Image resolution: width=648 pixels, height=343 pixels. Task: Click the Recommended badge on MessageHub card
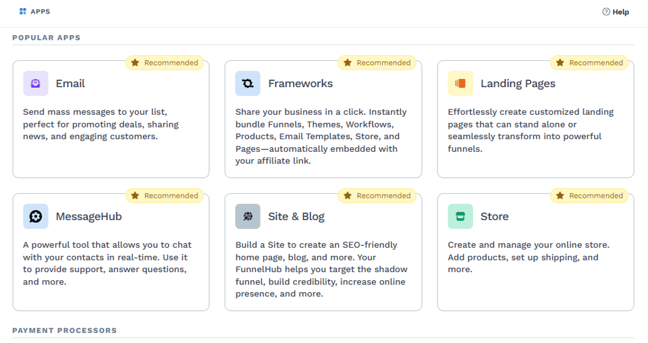(x=165, y=196)
